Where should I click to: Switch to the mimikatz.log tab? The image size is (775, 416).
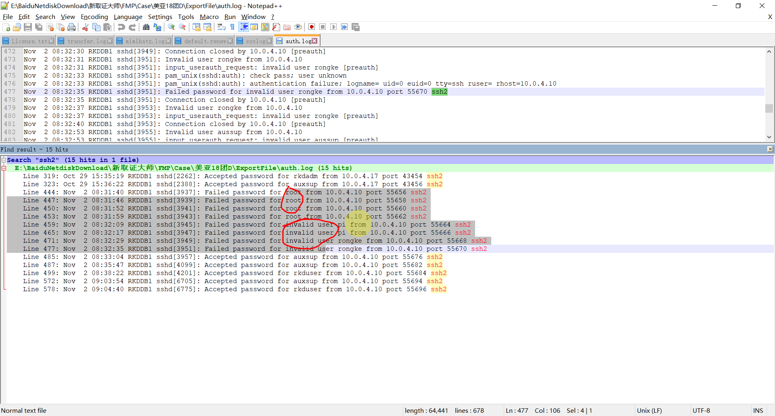click(x=144, y=41)
